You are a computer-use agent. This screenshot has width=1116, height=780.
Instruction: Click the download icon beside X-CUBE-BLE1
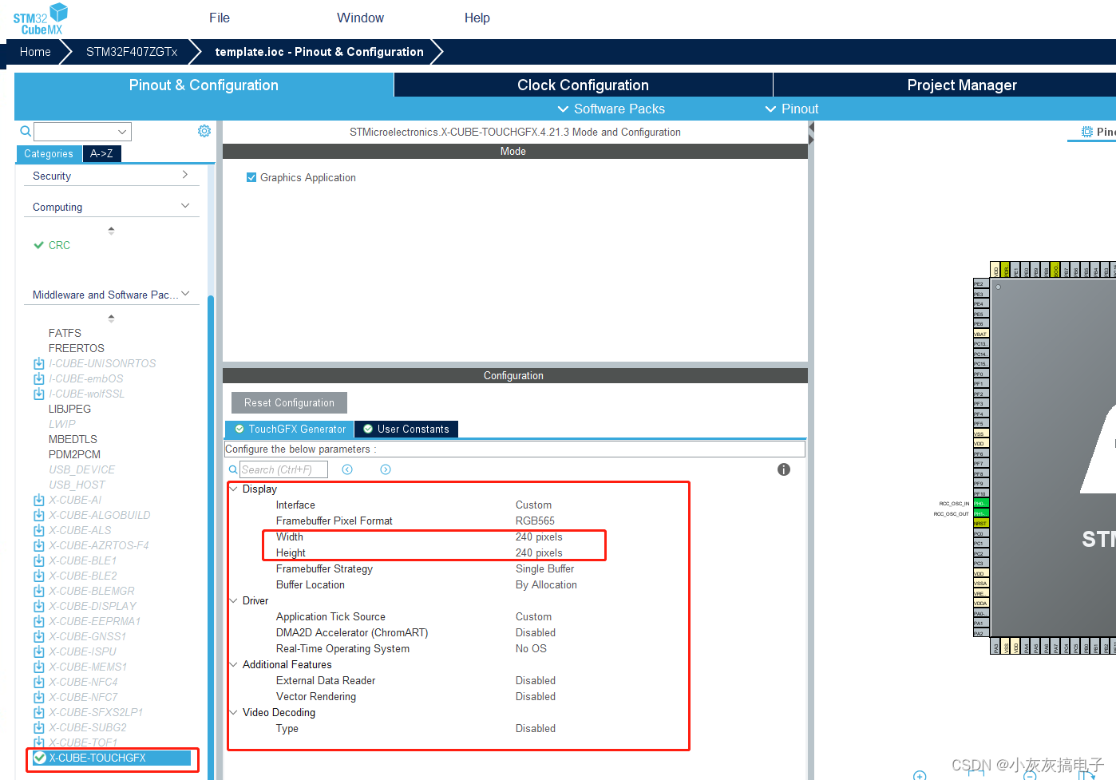(x=38, y=560)
